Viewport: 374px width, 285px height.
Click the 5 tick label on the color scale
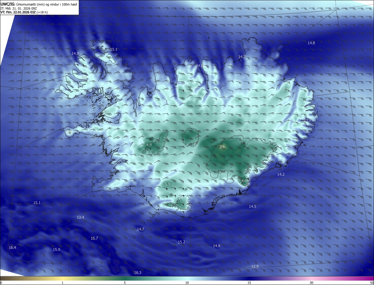(125, 283)
